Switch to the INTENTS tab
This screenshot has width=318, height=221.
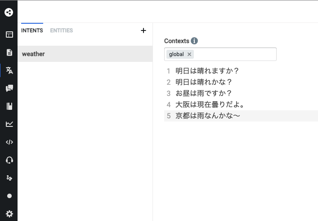point(32,30)
